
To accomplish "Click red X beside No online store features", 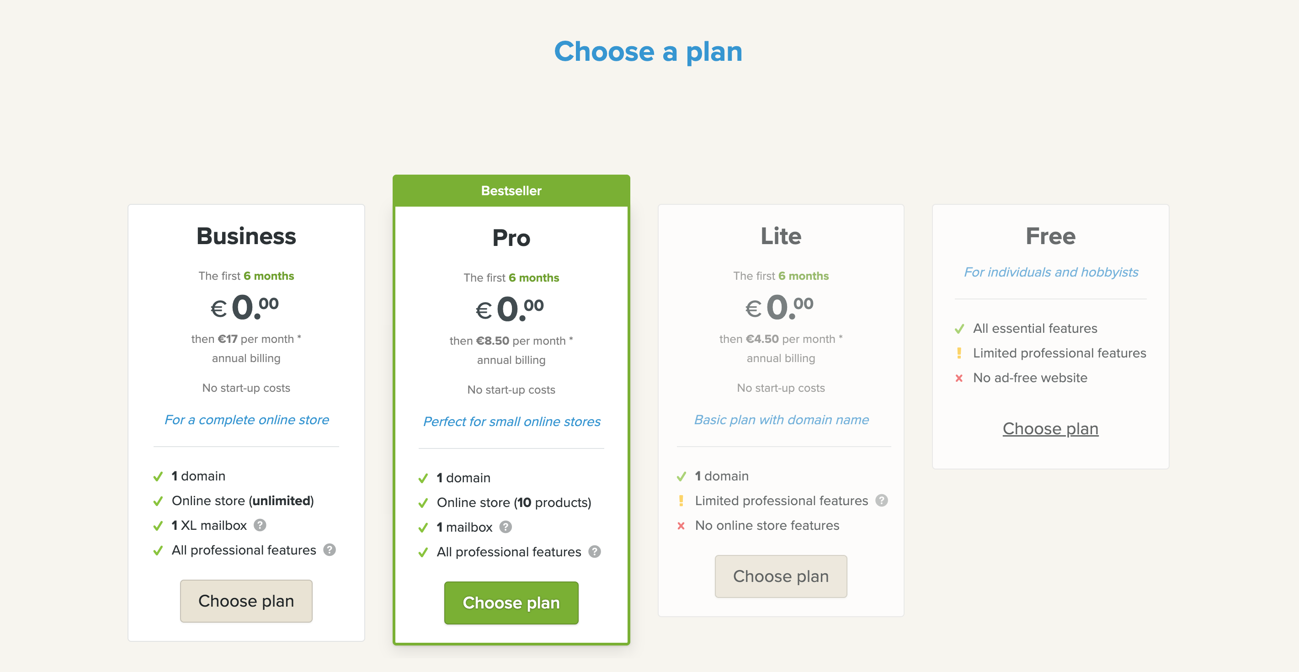I will coord(682,525).
